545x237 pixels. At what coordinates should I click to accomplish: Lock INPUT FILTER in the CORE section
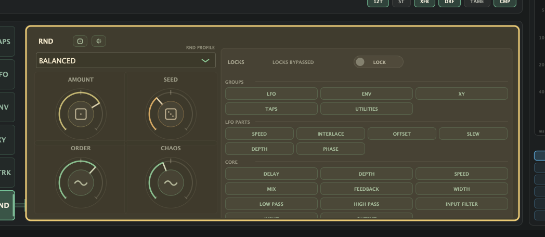462,204
